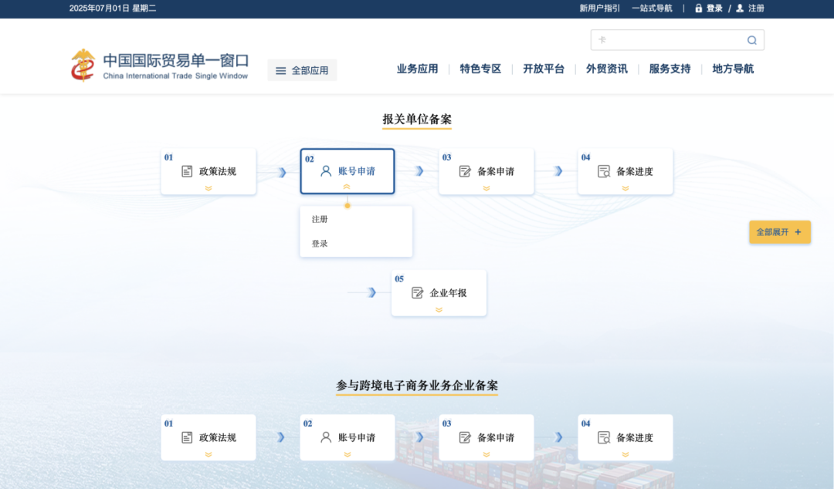Click inside the top search input field
Image resolution: width=834 pixels, height=489 pixels.
[672, 39]
